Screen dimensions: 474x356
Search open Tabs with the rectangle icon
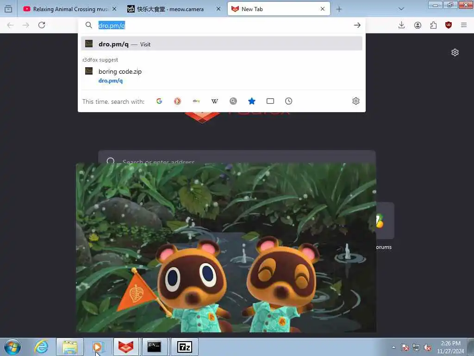tap(270, 101)
